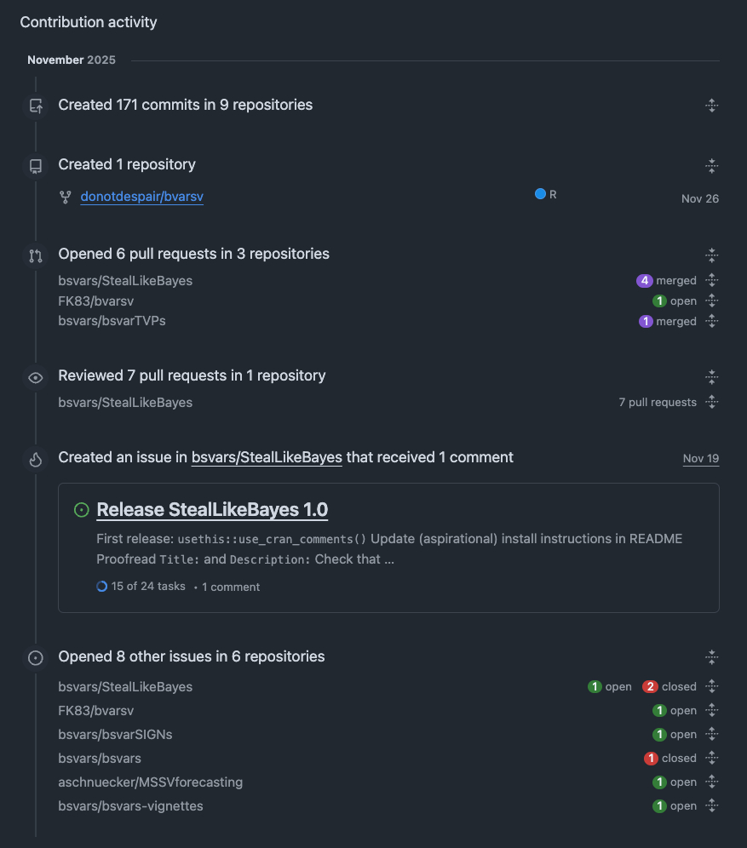Image resolution: width=747 pixels, height=848 pixels.
Task: Click the fork icon next to donotdespair/bvarsv
Action: [x=65, y=198]
